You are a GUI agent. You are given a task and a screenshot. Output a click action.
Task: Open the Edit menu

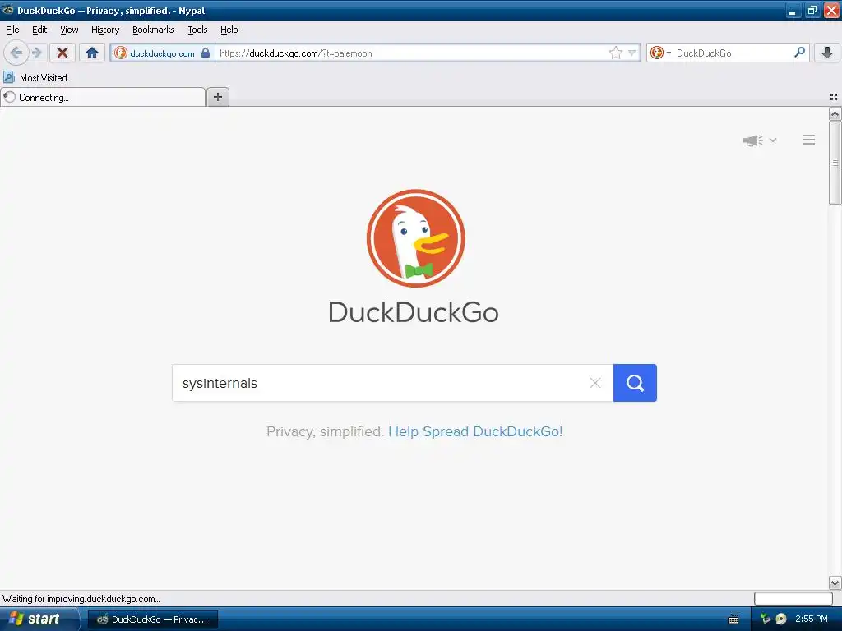pyautogui.click(x=39, y=30)
